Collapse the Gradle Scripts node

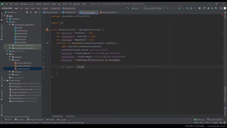[x=5, y=81]
